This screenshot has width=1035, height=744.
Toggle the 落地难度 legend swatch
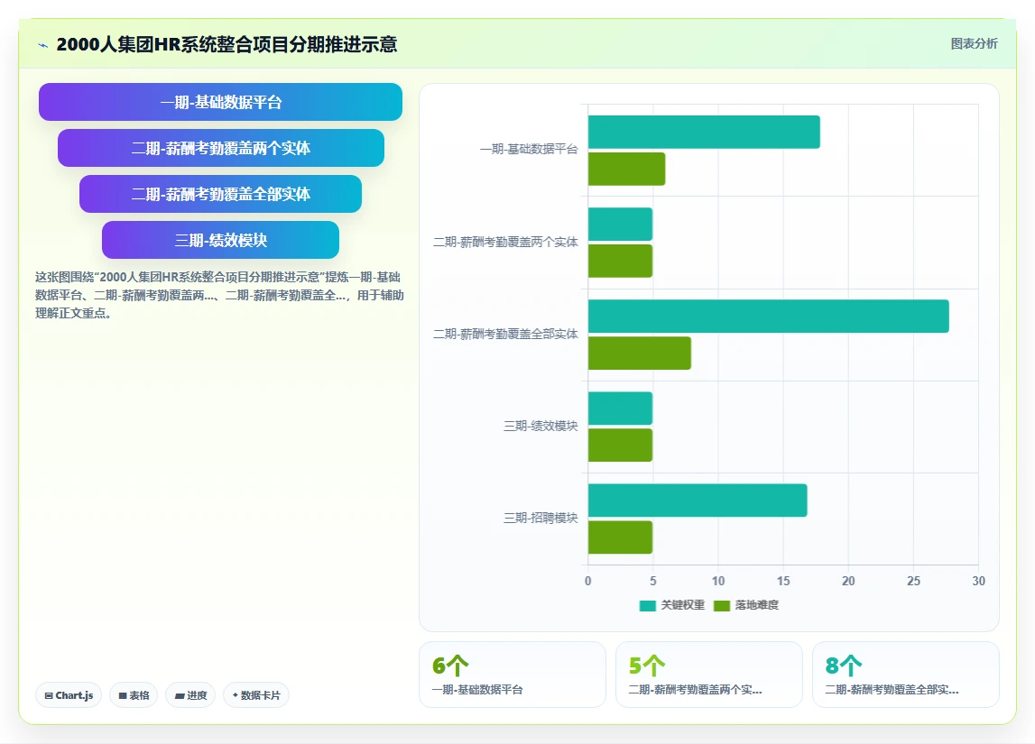pyautogui.click(x=722, y=605)
